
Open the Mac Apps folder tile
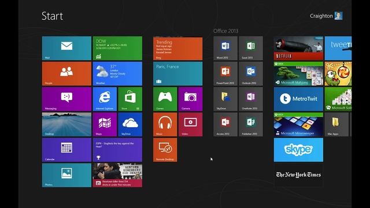[x=336, y=125]
